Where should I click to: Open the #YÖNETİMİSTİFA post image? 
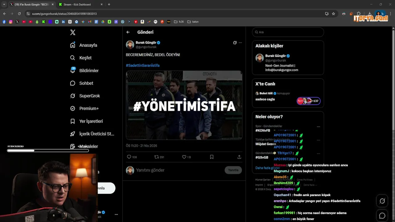click(x=184, y=105)
